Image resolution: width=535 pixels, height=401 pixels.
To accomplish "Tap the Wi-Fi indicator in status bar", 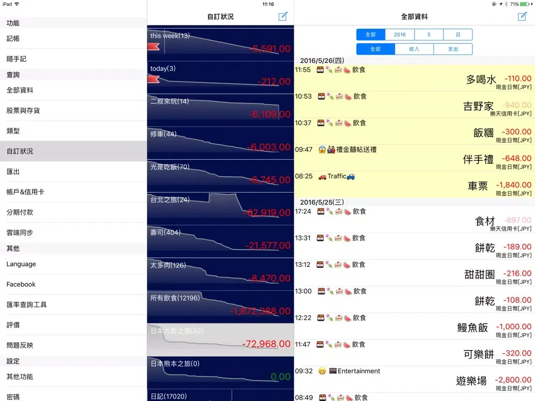I will pos(16,4).
